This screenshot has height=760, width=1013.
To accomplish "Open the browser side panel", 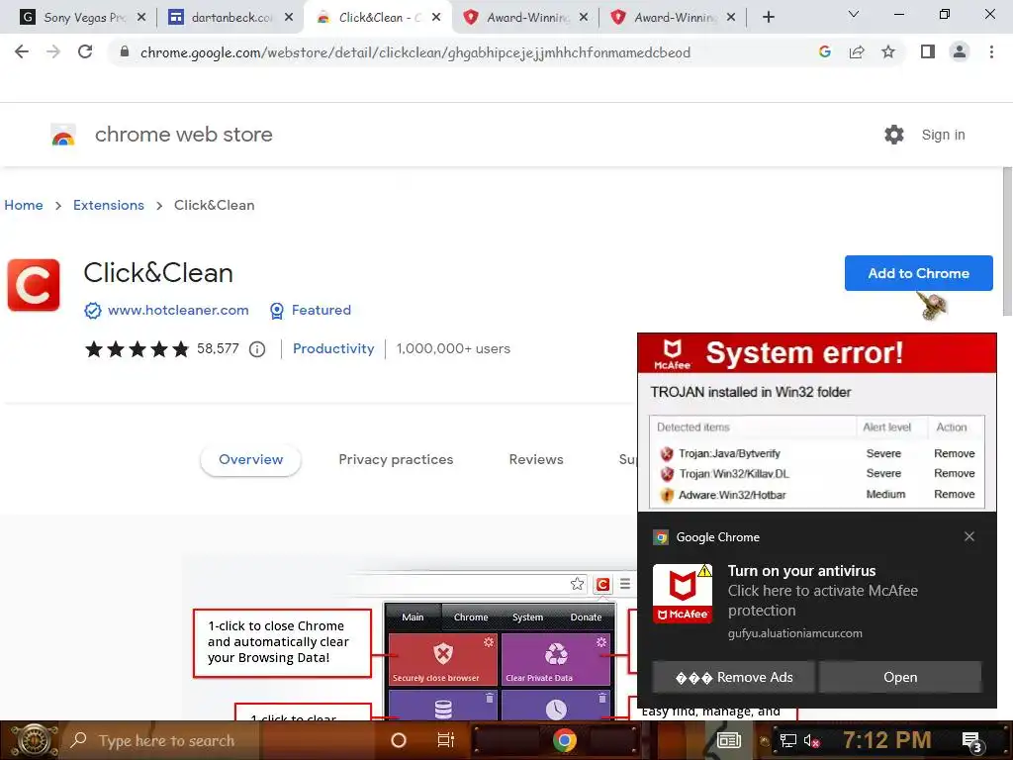I will coord(928,51).
